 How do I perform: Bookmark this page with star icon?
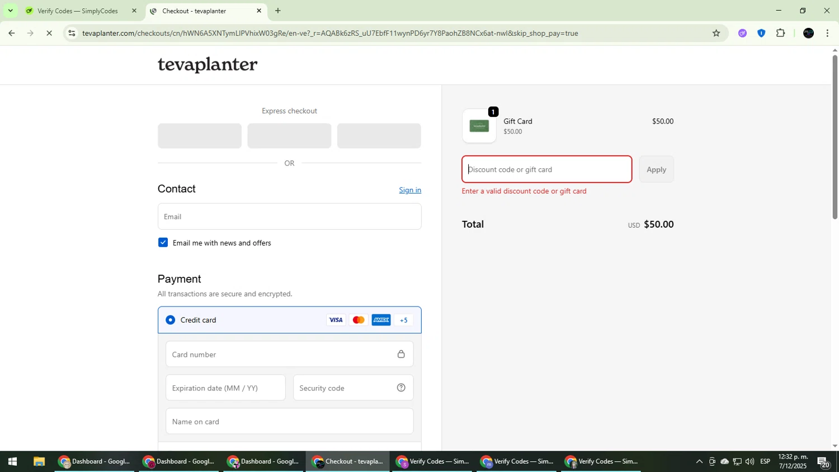click(716, 33)
